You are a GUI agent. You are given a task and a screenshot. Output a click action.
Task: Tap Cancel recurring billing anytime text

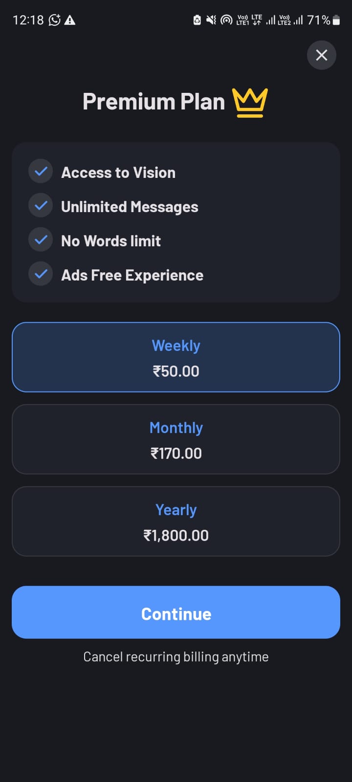coord(176,656)
